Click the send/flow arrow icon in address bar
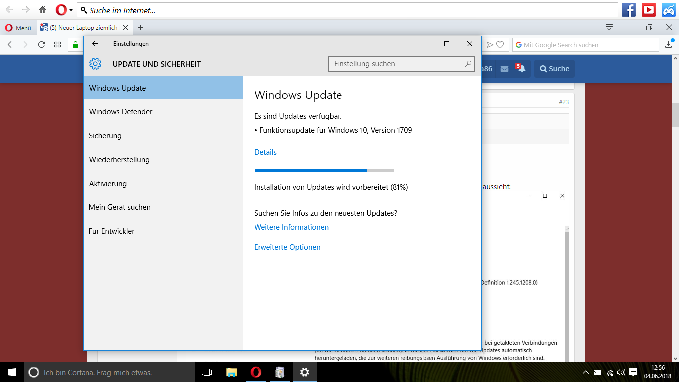Viewport: 679px width, 382px height. point(490,45)
